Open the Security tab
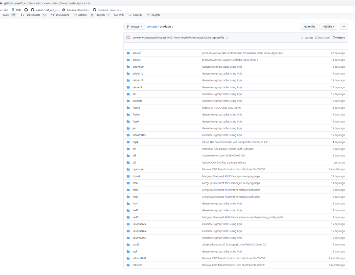This screenshot has height=275, width=355. pos(135,15)
